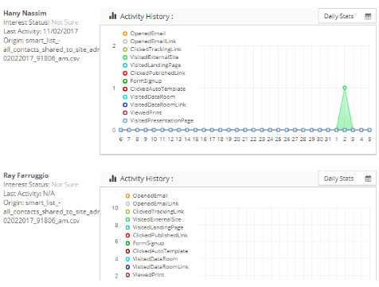Viewport: 379px width, 287px height.
Task: Click 'Last Activity: 11/02/2017' text
Action: [x=41, y=31]
